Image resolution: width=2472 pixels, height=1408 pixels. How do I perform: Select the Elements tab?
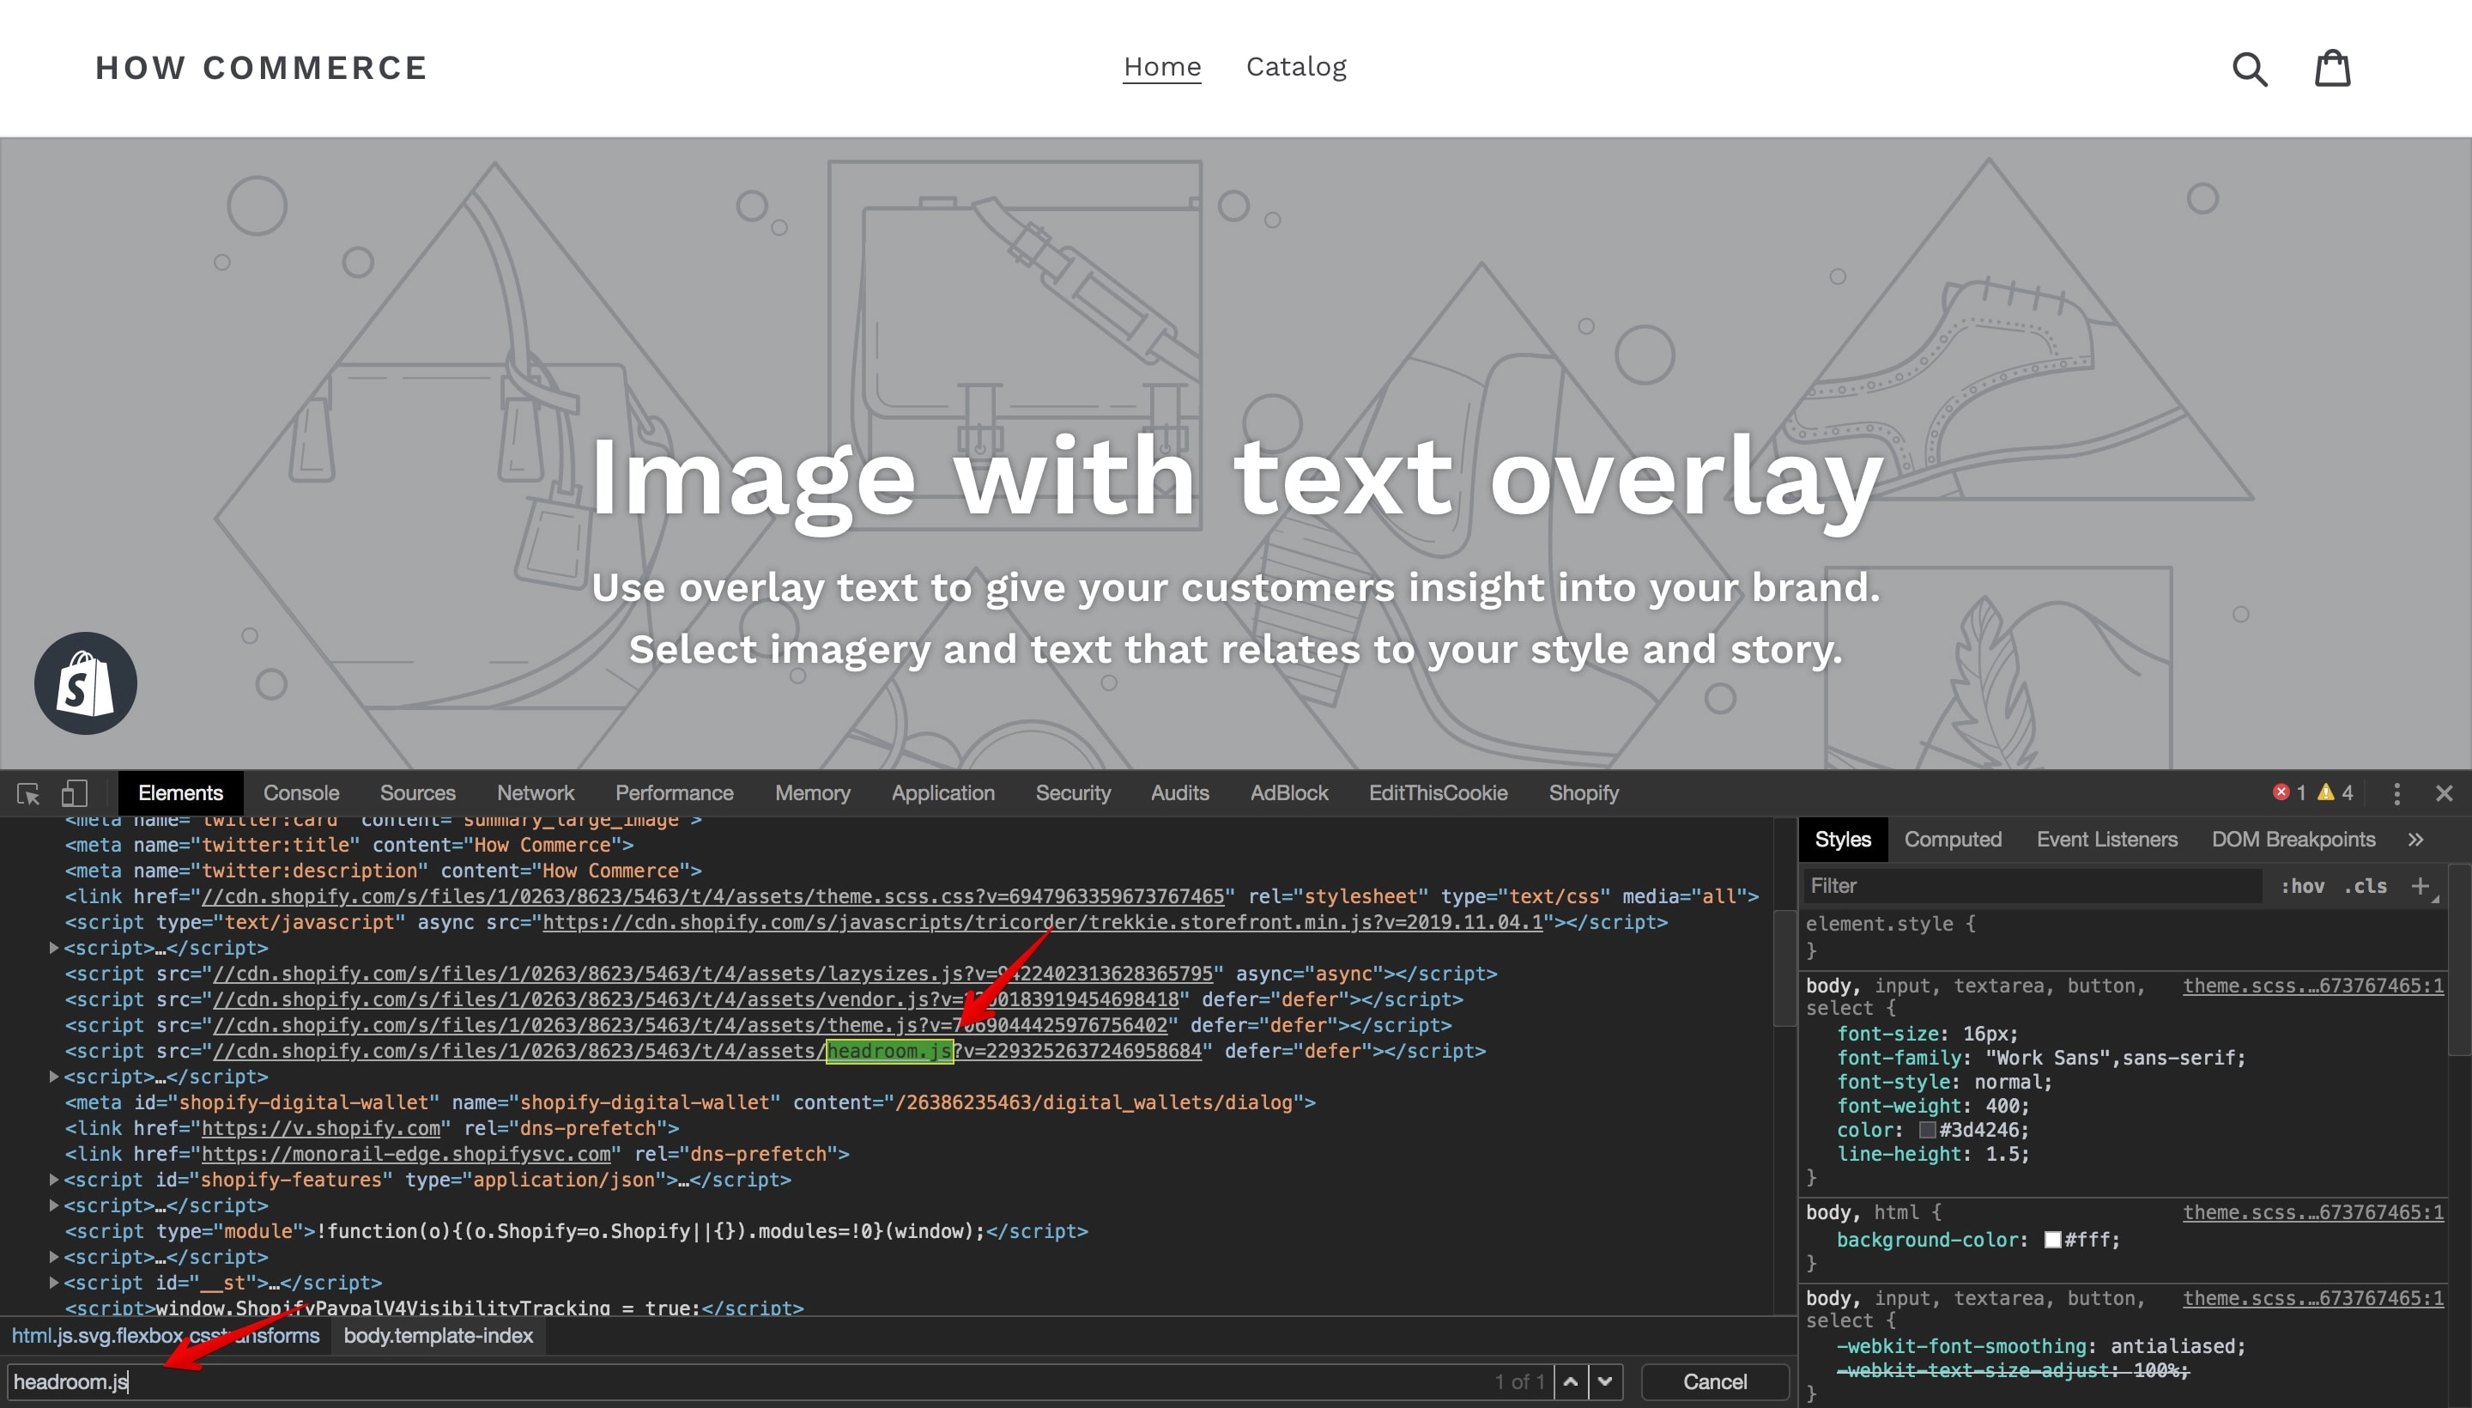(x=179, y=793)
